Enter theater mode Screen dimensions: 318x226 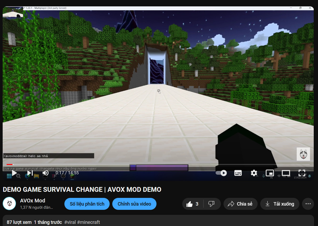pos(286,173)
